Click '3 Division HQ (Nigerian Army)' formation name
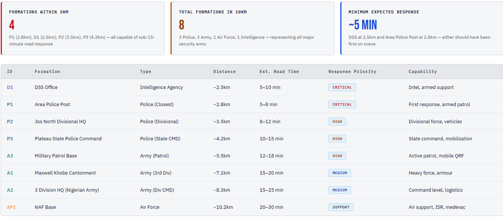 67,190
